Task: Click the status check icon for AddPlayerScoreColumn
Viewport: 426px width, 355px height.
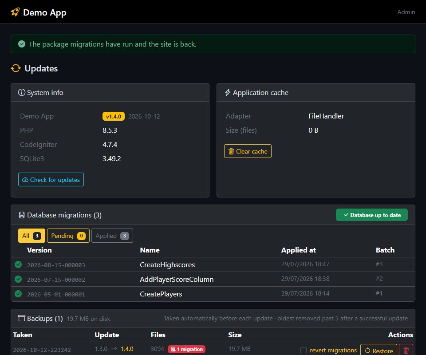Action: (x=18, y=279)
